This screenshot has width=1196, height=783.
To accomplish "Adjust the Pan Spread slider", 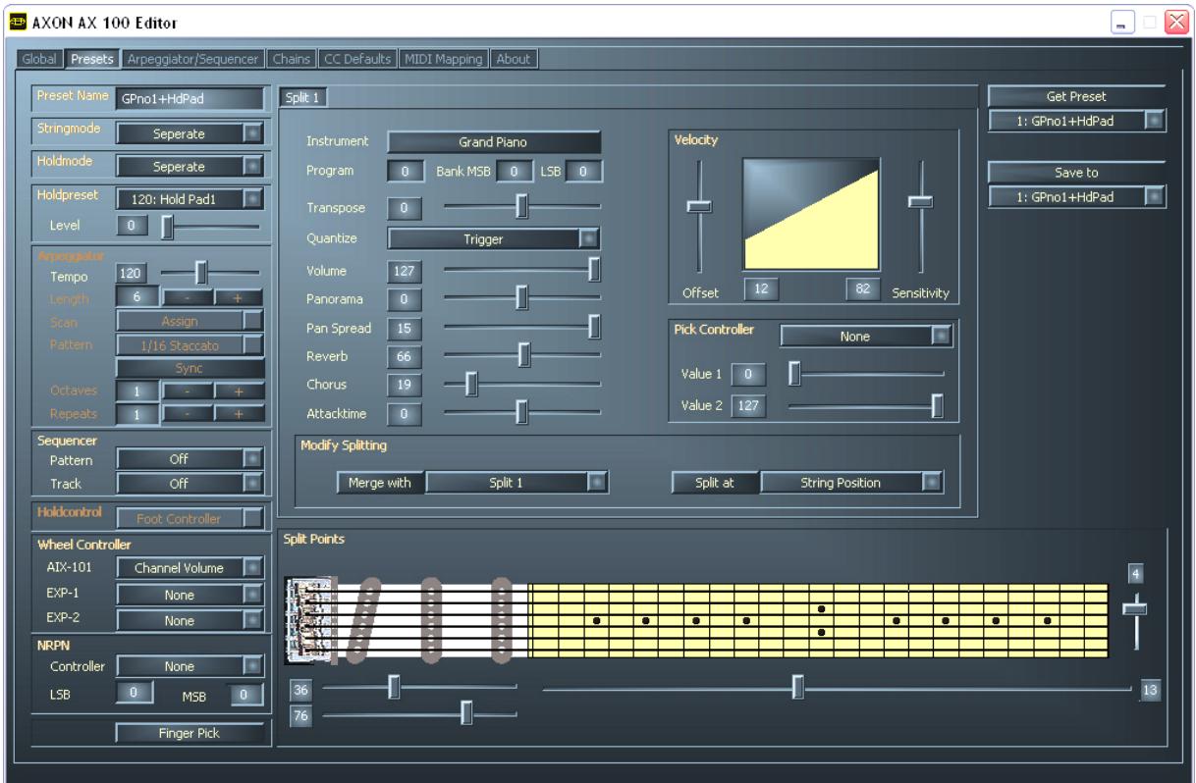I will tap(521, 328).
